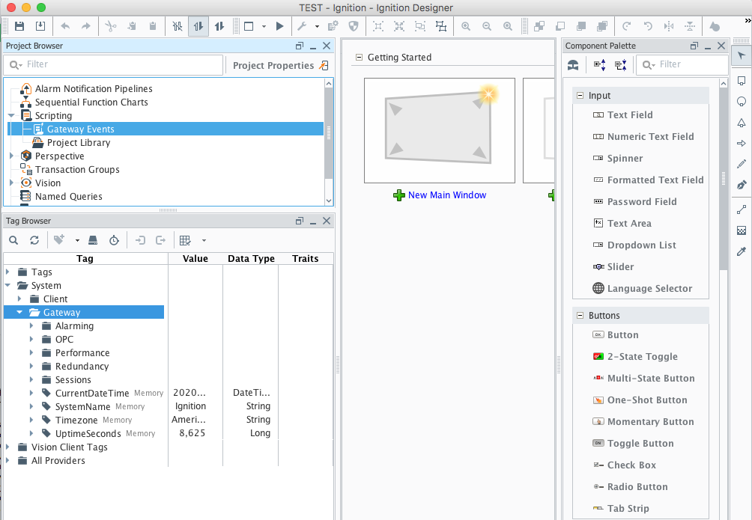Expand the Tags folder in Tag Browser
Screen dimensions: 752x520
[x=7, y=272]
